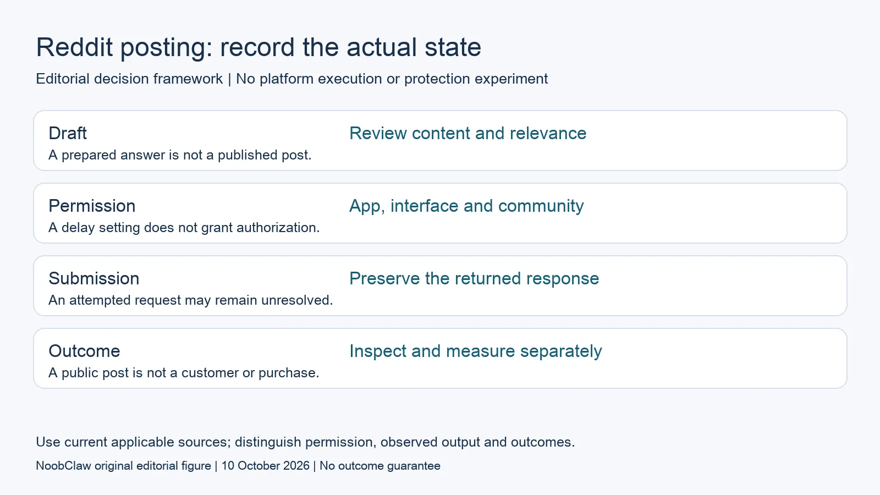Click the 'Draft' heading
Viewport: 880px width, 495px height.
pyautogui.click(x=68, y=133)
